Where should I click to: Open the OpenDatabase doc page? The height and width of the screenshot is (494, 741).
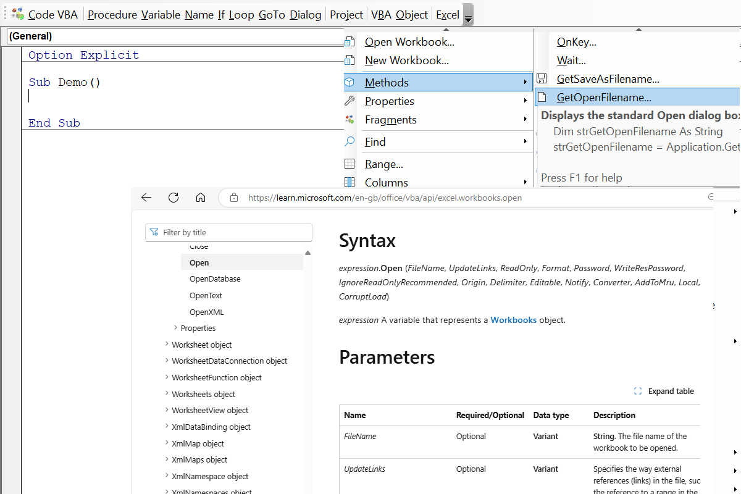(x=215, y=279)
